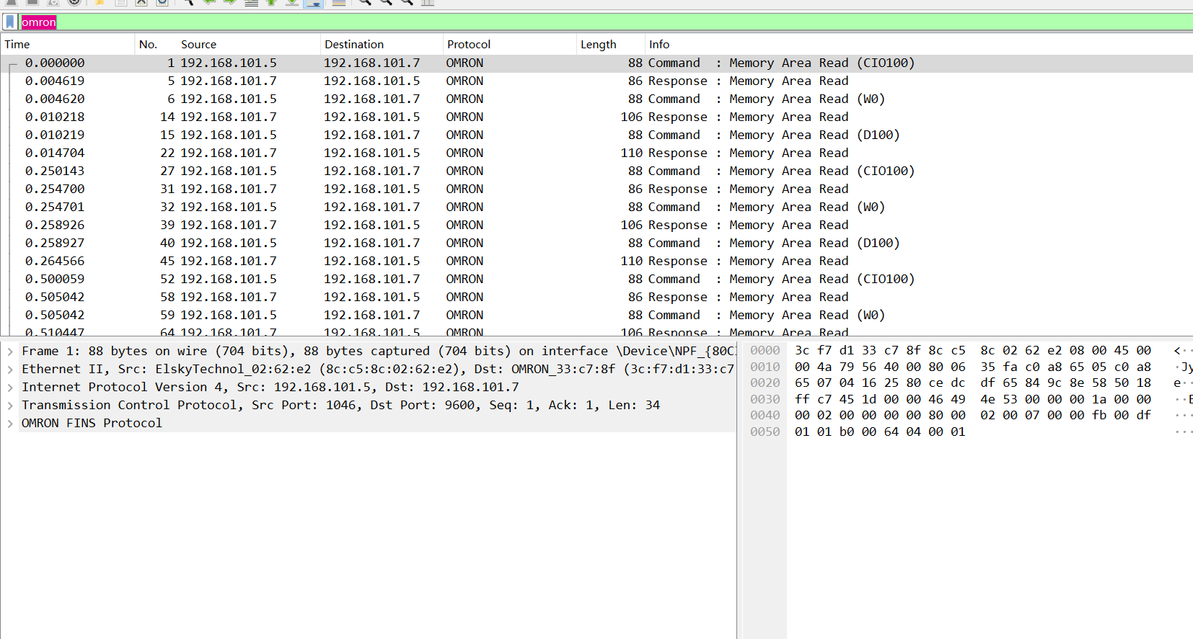Sort by the No. column header
Viewport: 1193px width, 639px height.
[155, 45]
